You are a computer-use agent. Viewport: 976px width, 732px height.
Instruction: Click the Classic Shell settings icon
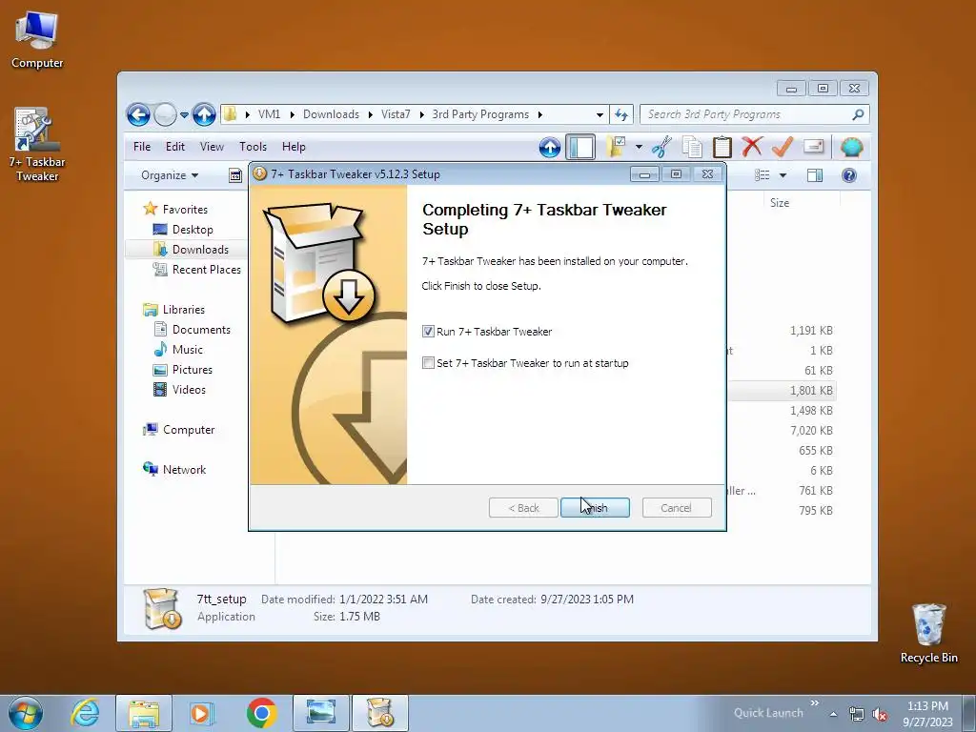pyautogui.click(x=851, y=148)
